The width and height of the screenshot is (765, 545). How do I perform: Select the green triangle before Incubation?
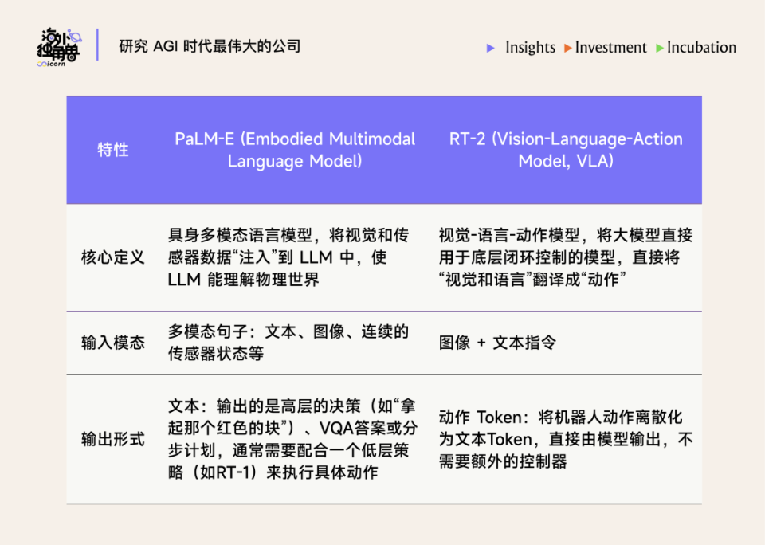click(660, 49)
